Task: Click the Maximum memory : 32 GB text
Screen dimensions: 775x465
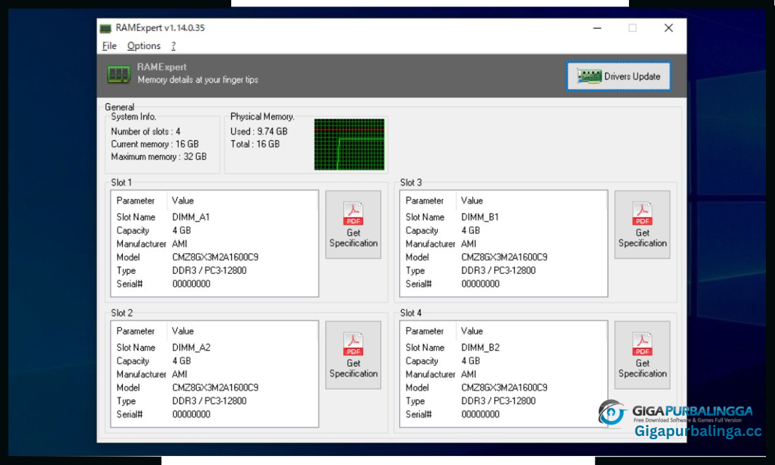Action: [x=159, y=157]
